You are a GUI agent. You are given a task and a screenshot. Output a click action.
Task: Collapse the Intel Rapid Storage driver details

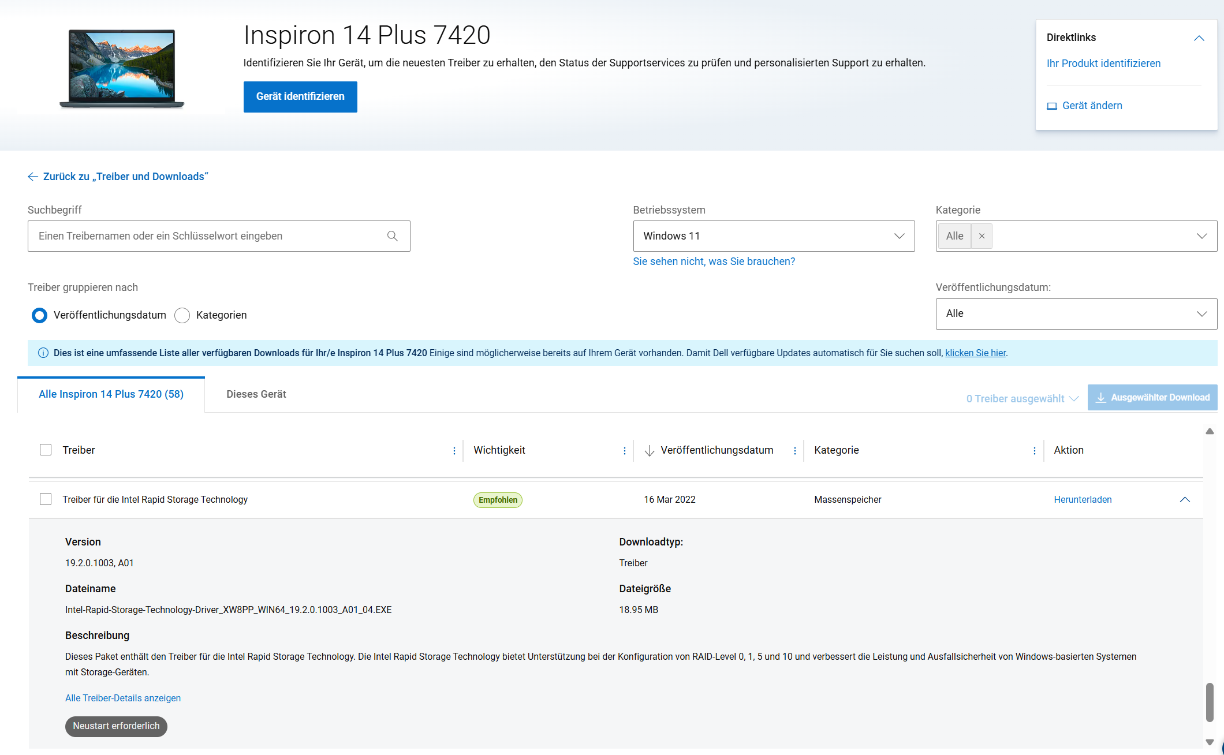point(1185,500)
